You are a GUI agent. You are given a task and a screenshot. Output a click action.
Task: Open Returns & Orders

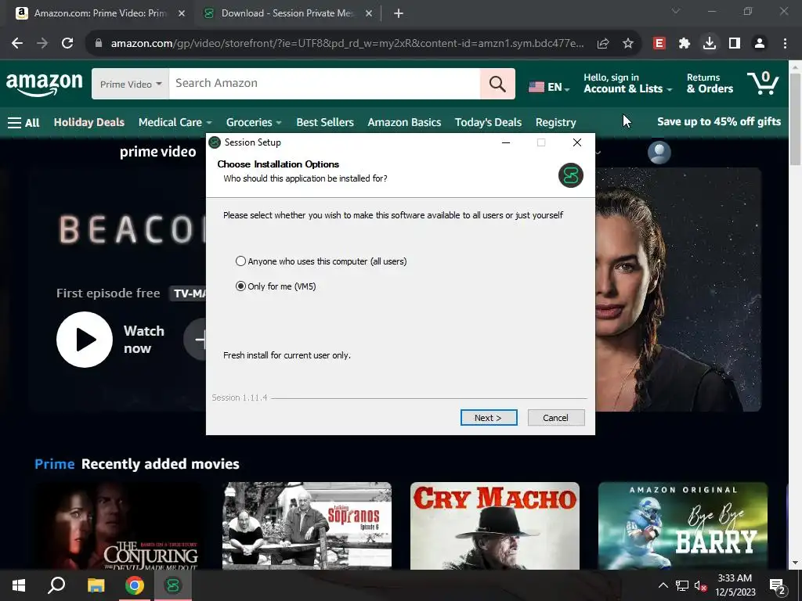tap(710, 83)
